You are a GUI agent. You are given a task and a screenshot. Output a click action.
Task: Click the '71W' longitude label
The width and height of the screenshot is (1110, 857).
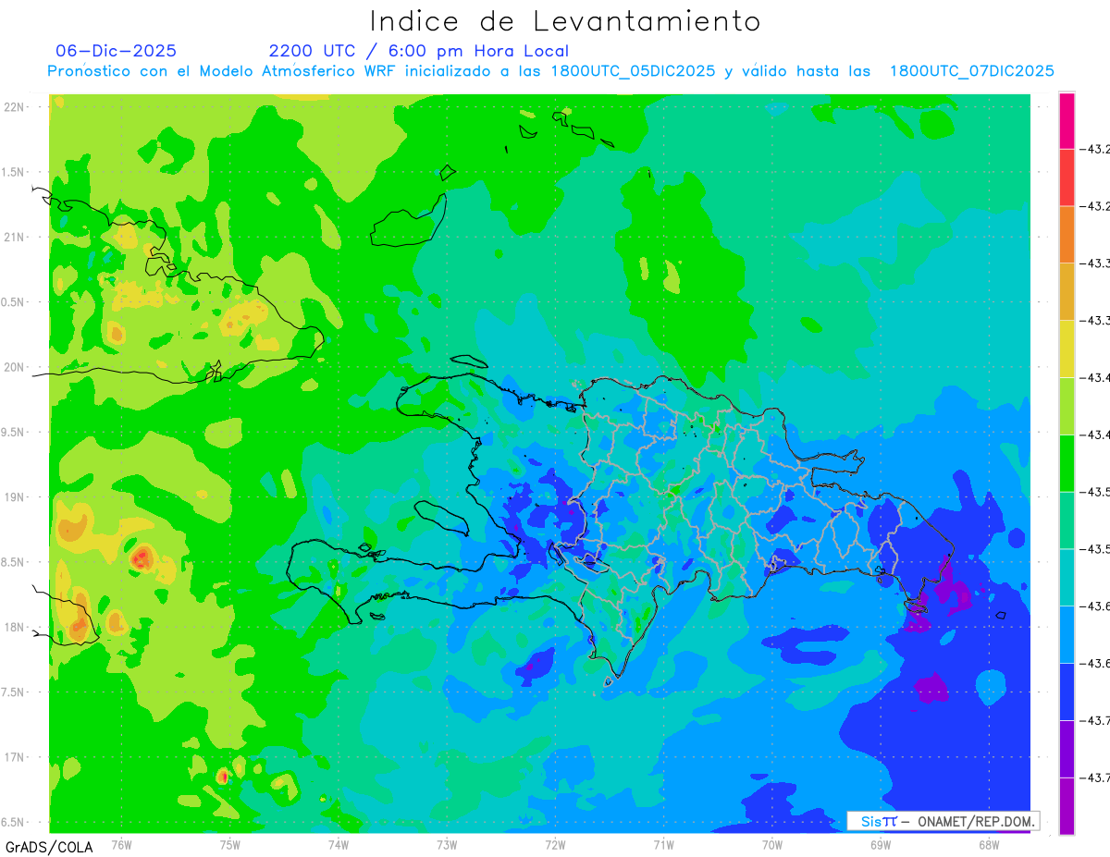663,844
